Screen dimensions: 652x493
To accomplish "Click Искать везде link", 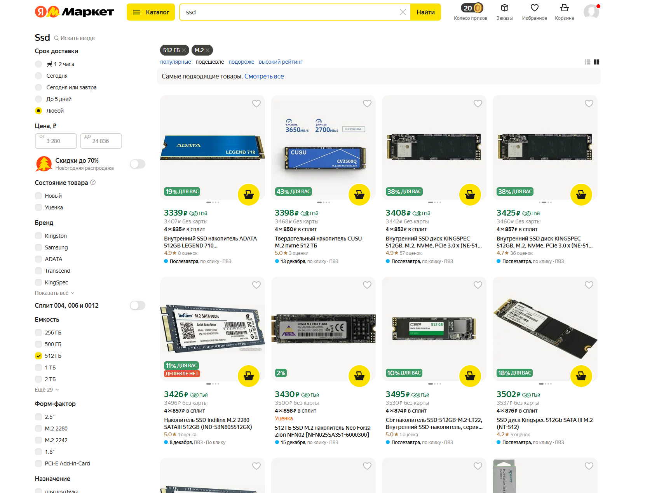I will (x=74, y=38).
